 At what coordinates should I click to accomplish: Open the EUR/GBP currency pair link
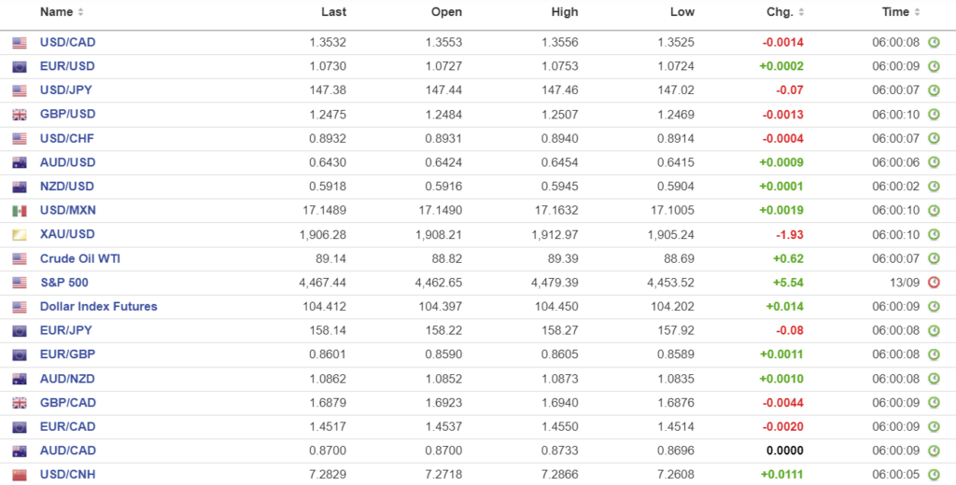tap(67, 354)
